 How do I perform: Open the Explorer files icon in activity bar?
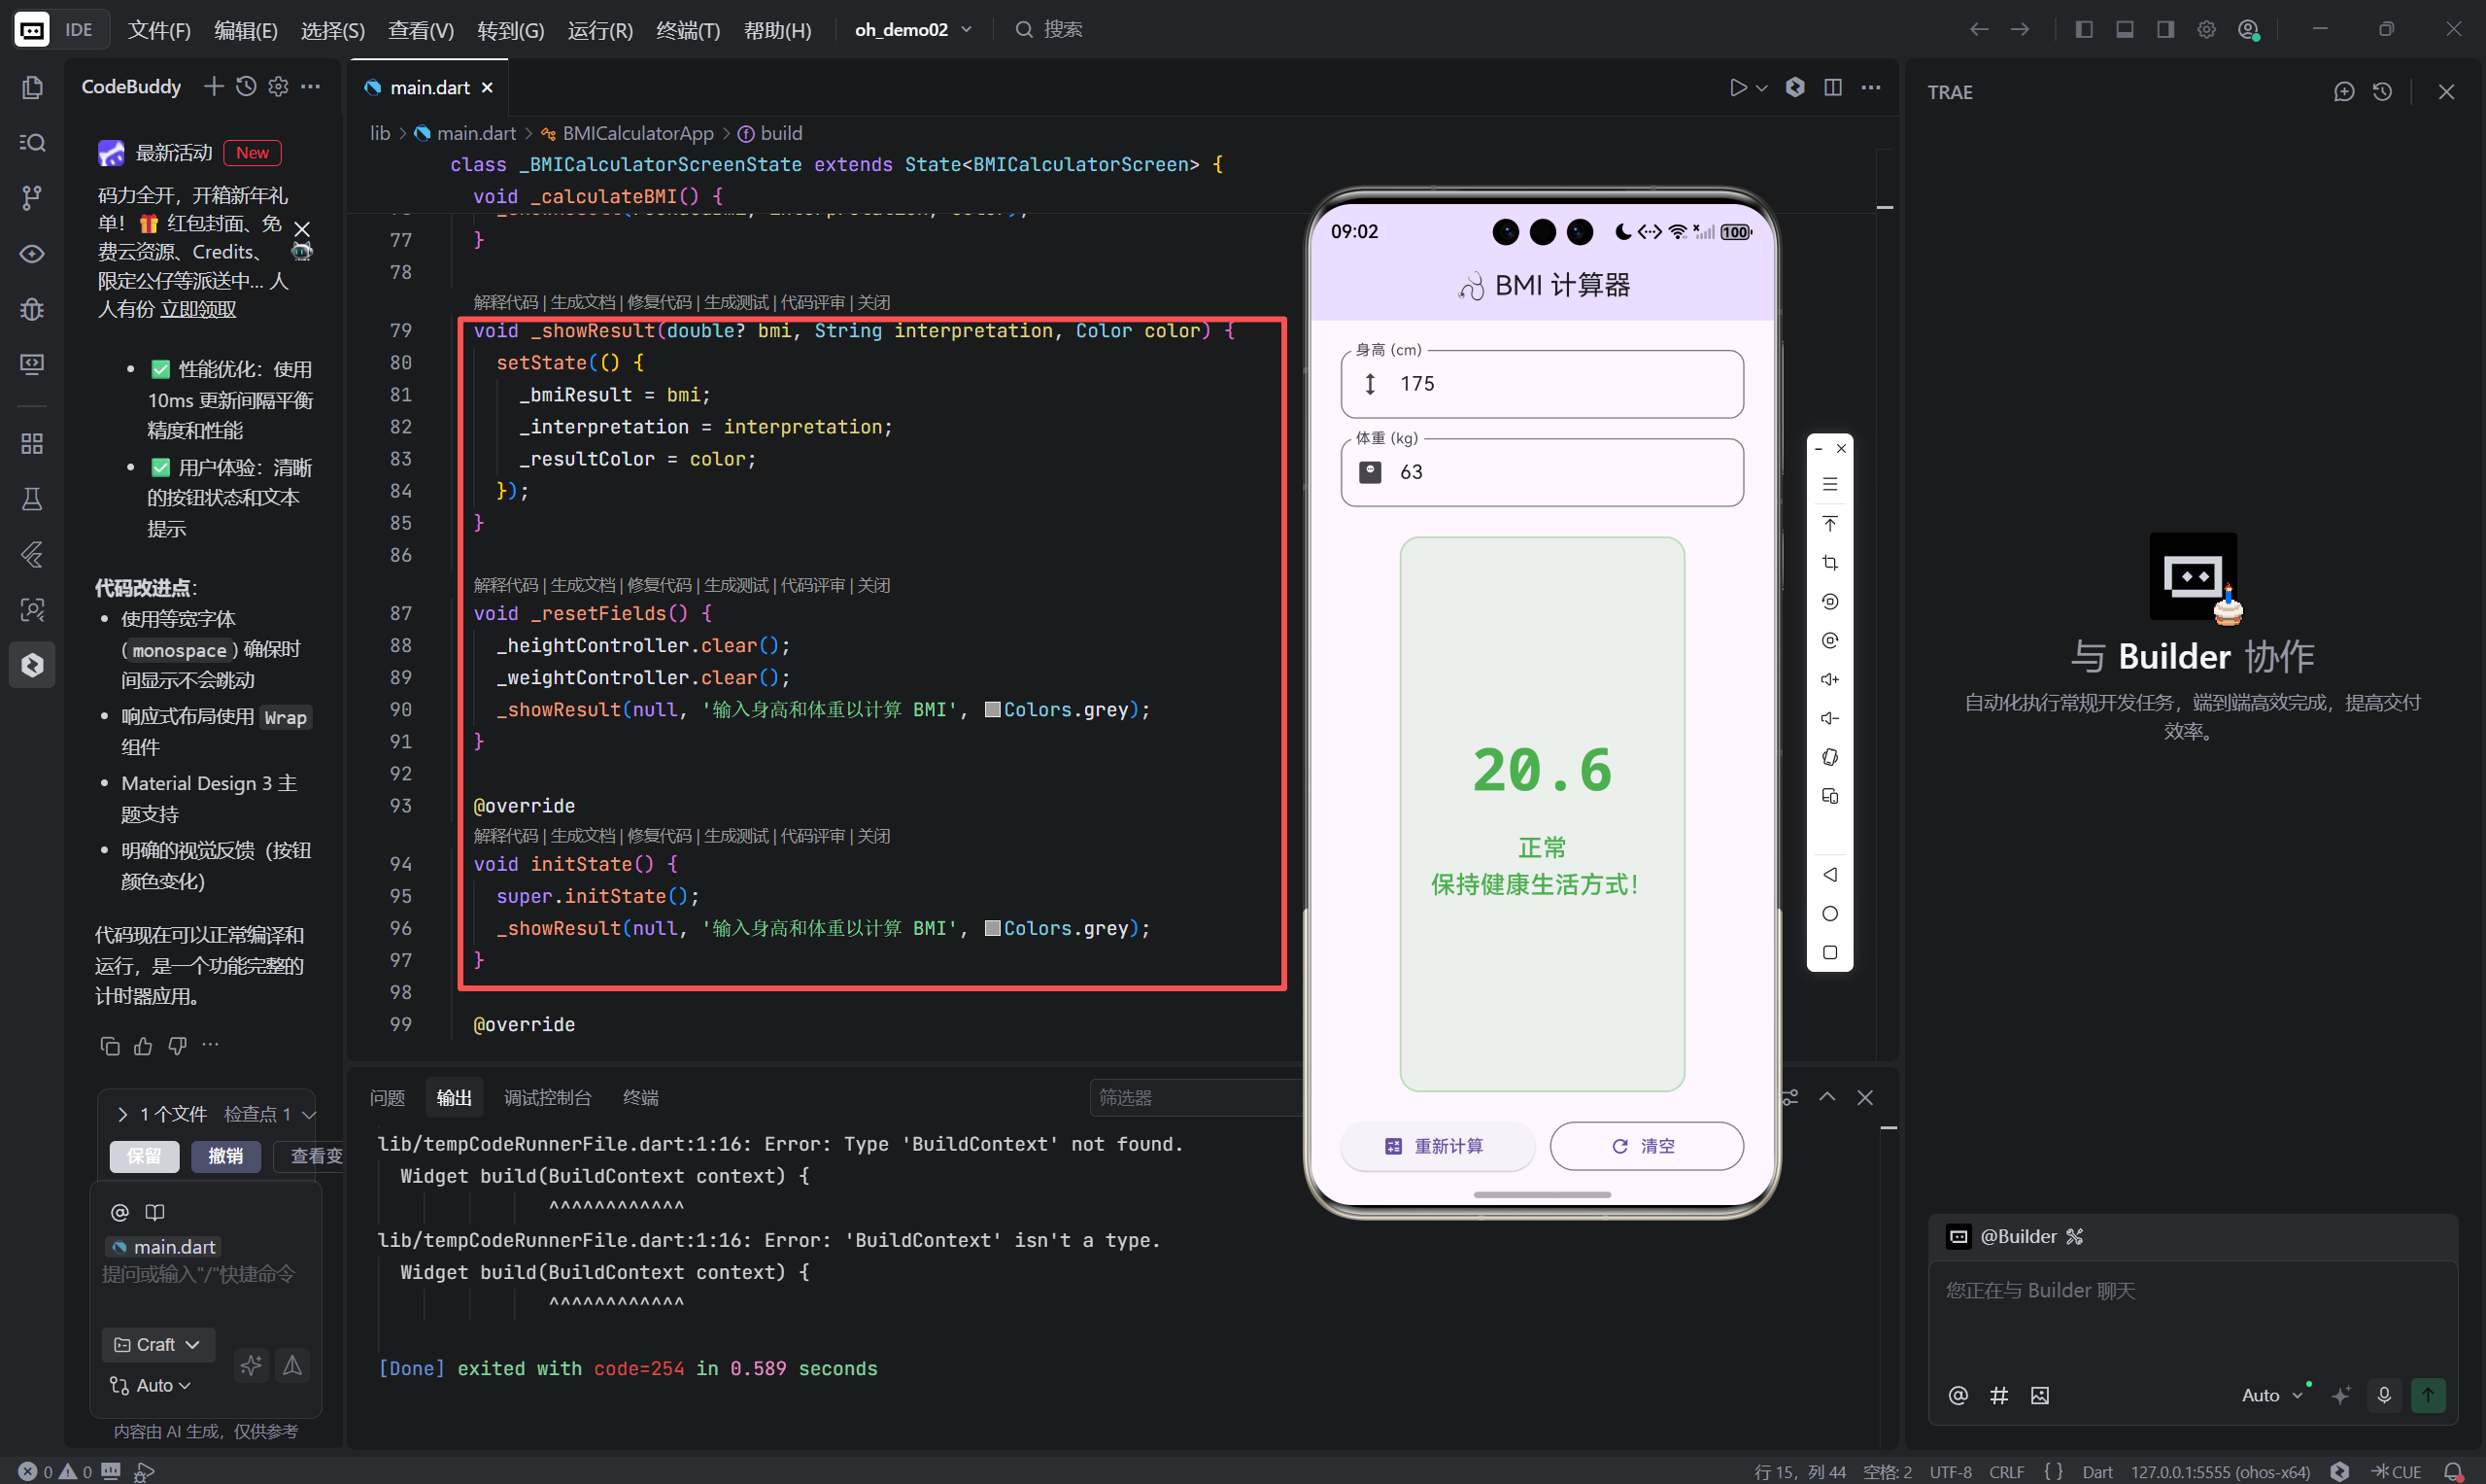click(x=32, y=88)
